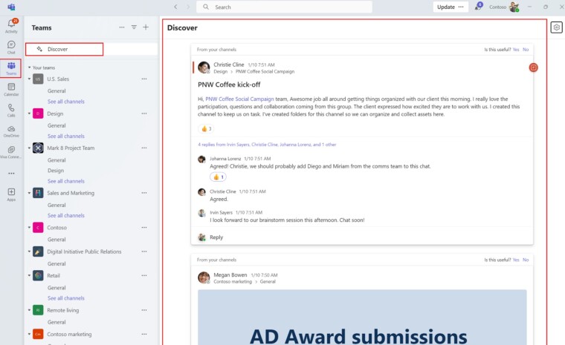Viewport: 565px width, 345px height.
Task: Open the AD Award submissions image
Action: pos(362,318)
